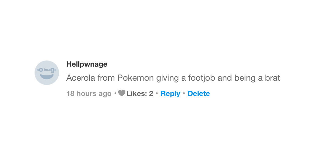
Task: Click the Reply link
Action: coord(170,94)
